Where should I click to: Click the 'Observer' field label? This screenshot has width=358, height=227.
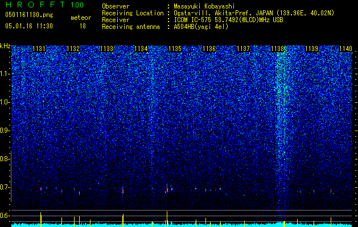click(116, 6)
